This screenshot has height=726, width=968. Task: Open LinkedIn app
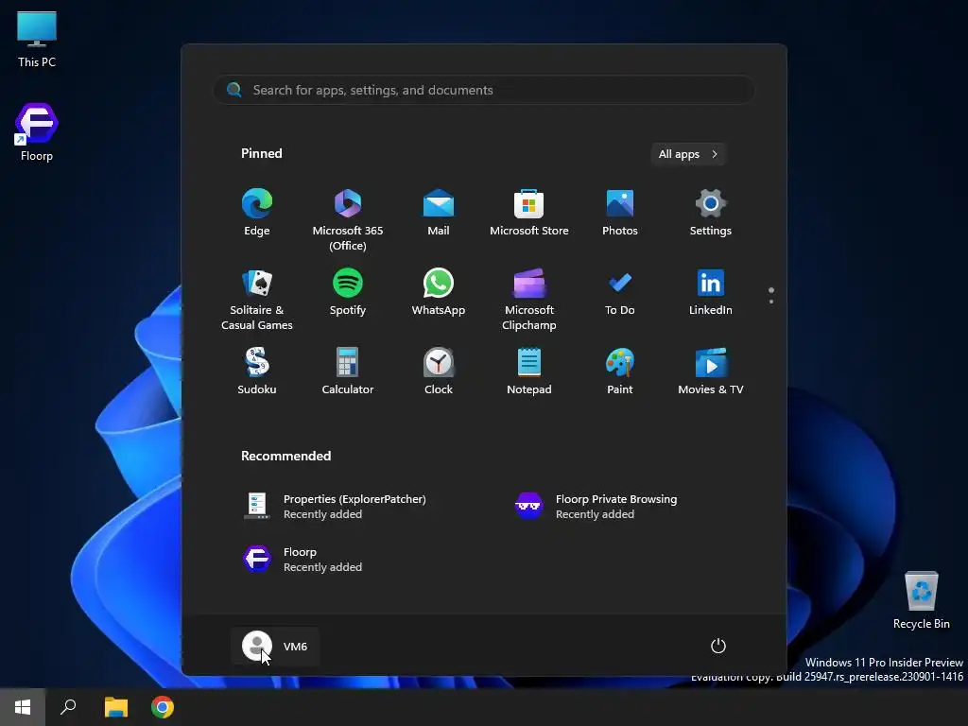coord(711,293)
